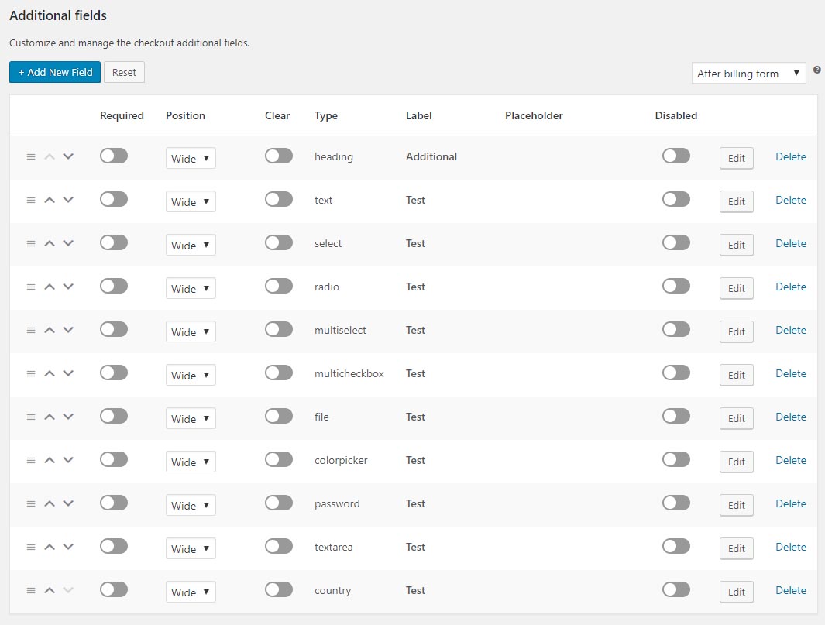Open the After billing form dropdown
Screen dimensions: 825x625
[748, 74]
